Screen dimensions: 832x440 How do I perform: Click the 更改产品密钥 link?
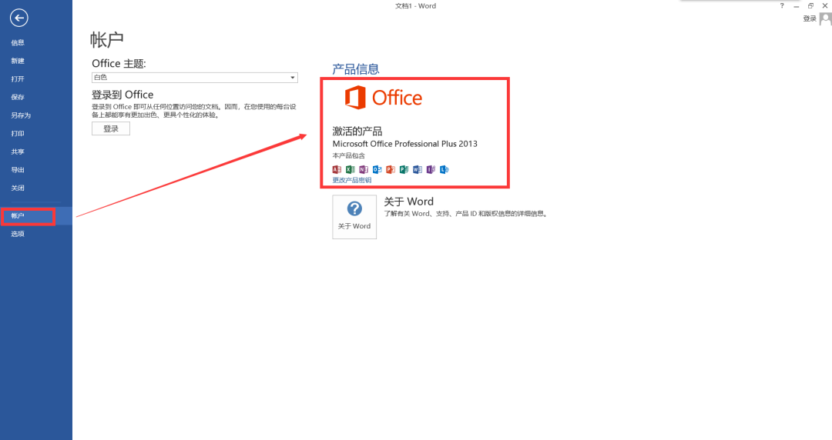click(352, 180)
